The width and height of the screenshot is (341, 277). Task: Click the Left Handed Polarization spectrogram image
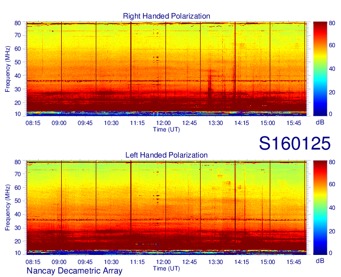click(x=166, y=208)
